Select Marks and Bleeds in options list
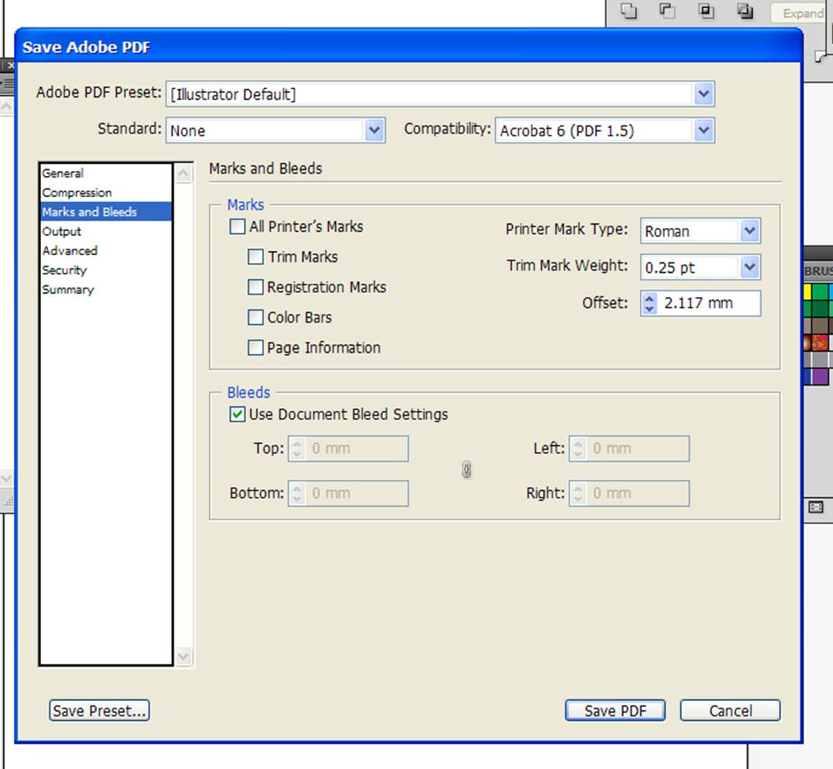The width and height of the screenshot is (833, 769). [x=106, y=212]
